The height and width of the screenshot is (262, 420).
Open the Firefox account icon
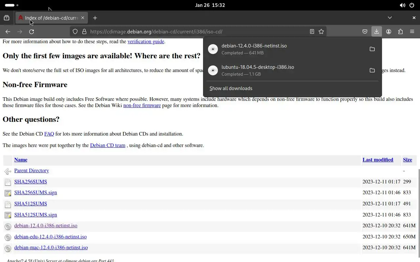(x=388, y=31)
